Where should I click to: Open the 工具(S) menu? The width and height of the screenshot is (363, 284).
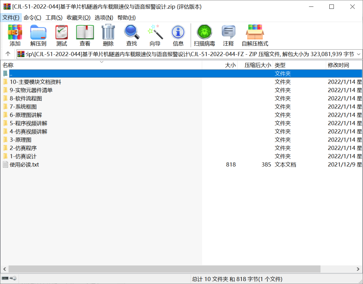coord(54,17)
